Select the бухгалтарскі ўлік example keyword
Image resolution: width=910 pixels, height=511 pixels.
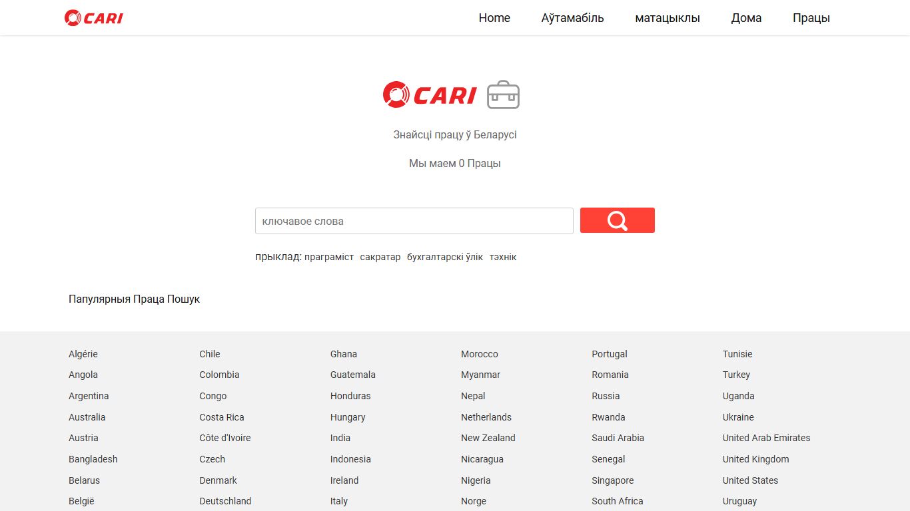coord(445,257)
